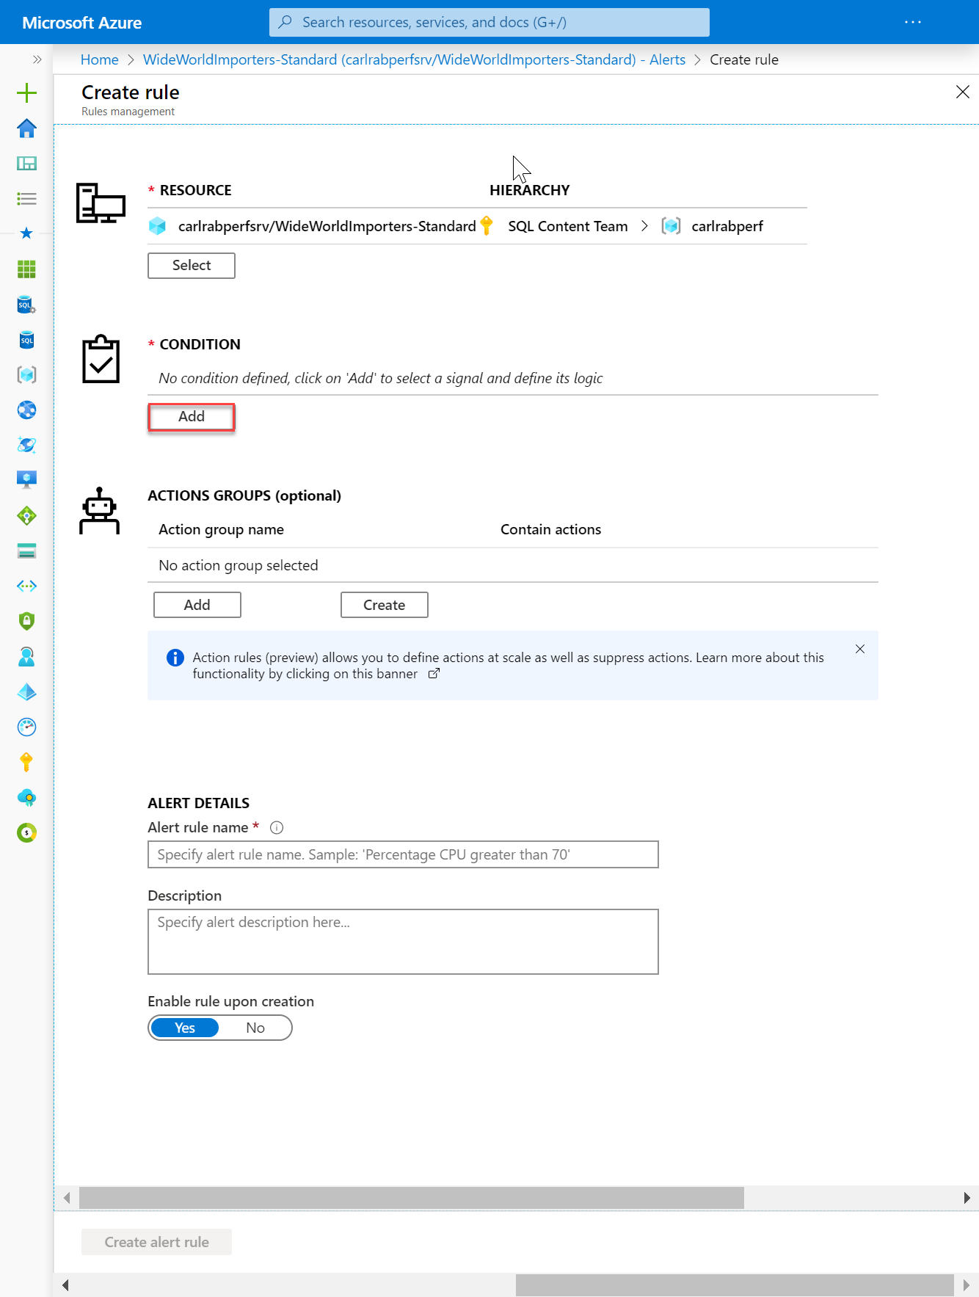Click the bottom page horizontal scrollbar thumb

(x=735, y=1285)
